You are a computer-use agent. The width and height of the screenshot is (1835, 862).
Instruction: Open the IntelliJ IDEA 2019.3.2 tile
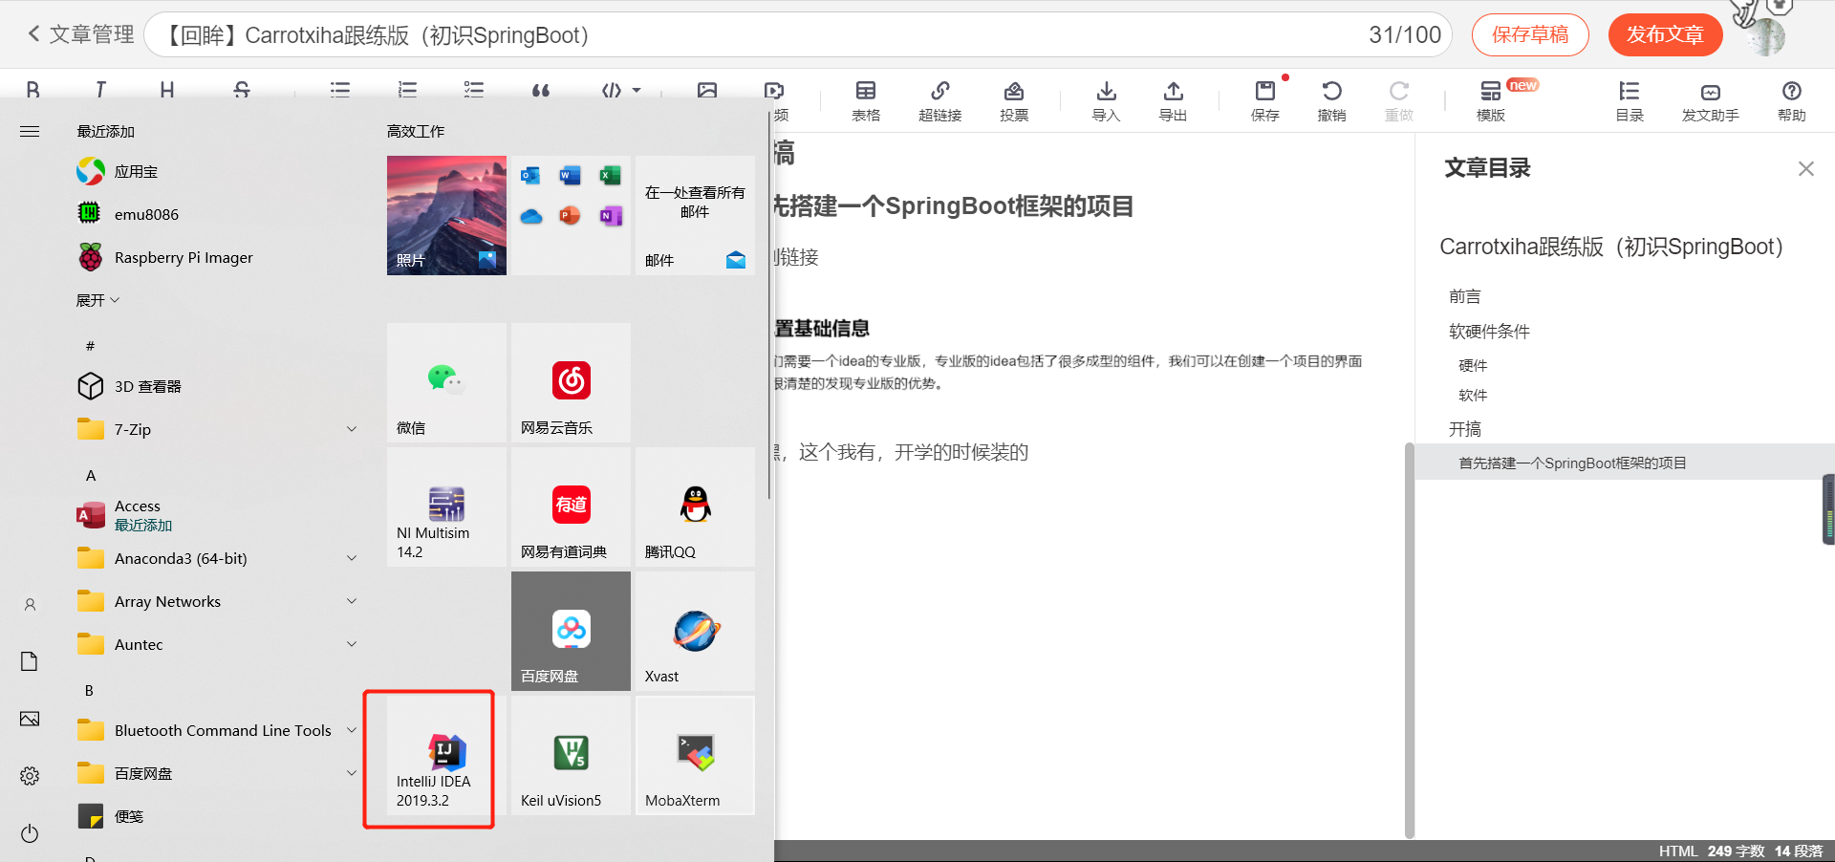click(446, 755)
